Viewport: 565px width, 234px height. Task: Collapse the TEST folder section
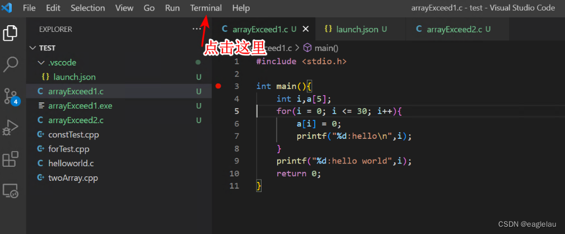(33, 48)
